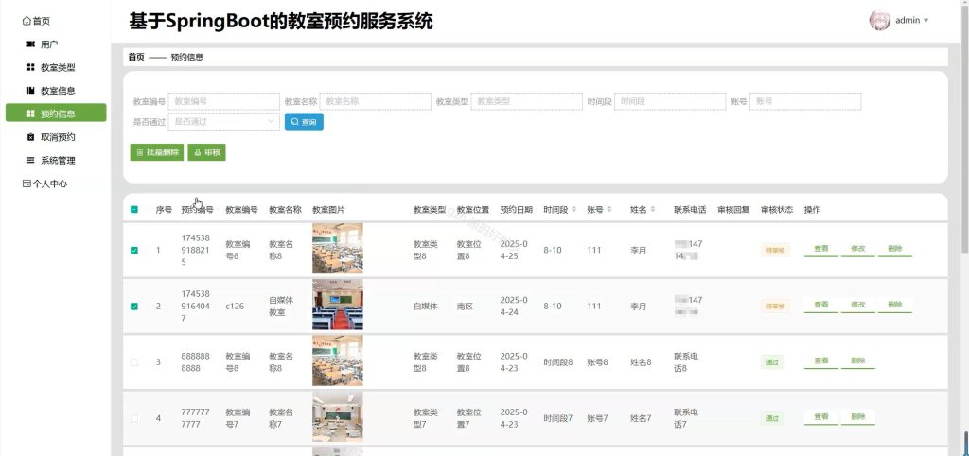Click the 待审核 status tag in row 1
This screenshot has height=456, width=969.
pos(775,251)
